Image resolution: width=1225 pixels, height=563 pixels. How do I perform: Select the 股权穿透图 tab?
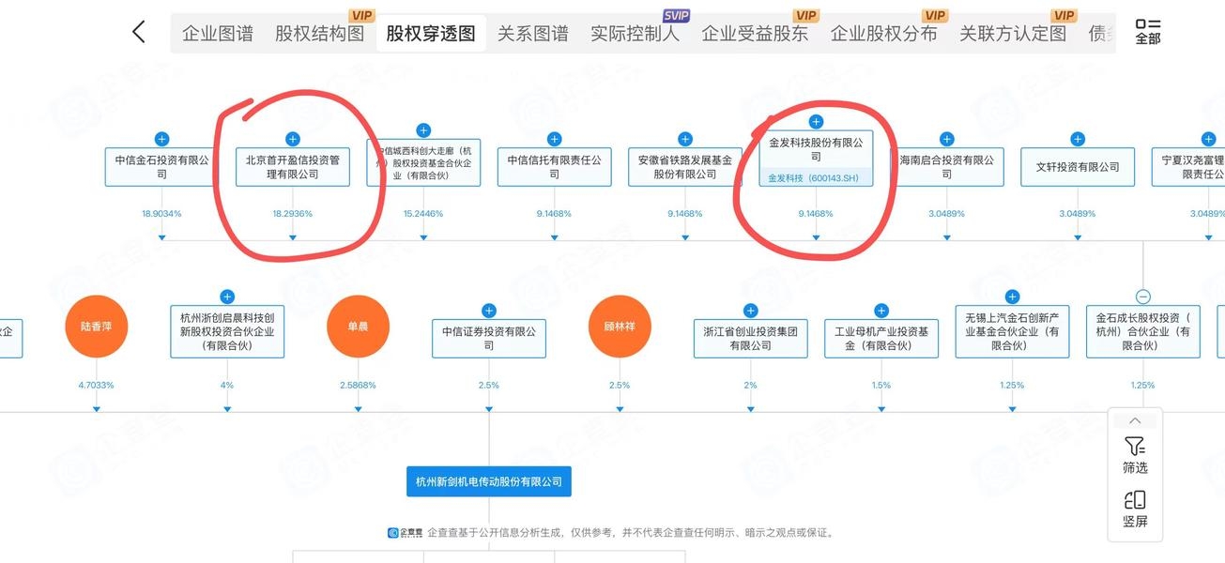[x=431, y=34]
